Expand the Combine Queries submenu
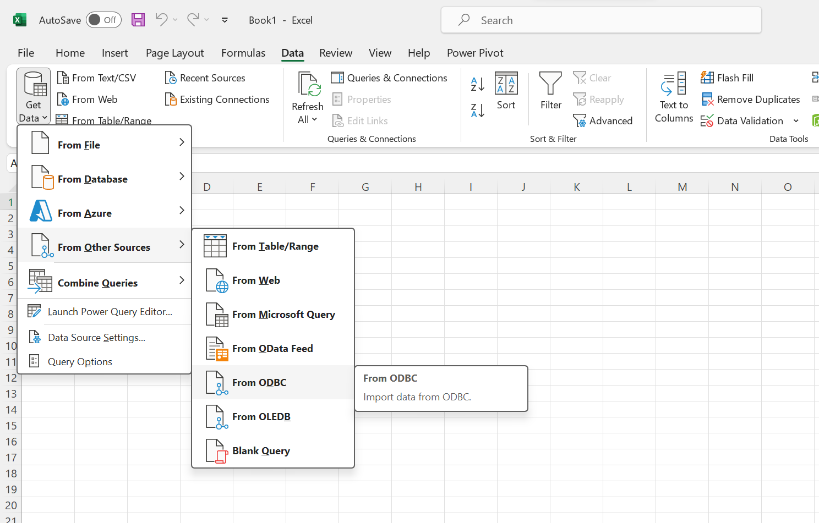This screenshot has height=523, width=819. (105, 283)
